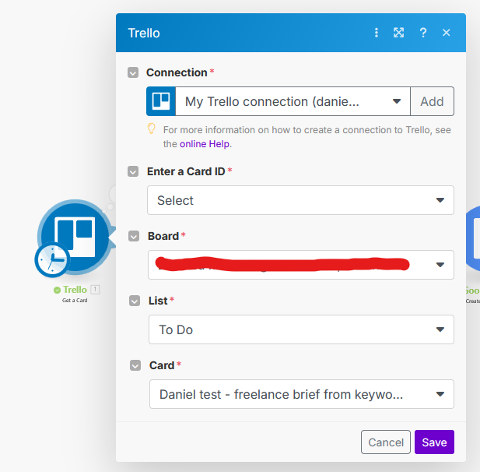Click the Trello logo icon in the Connection field

tap(161, 101)
